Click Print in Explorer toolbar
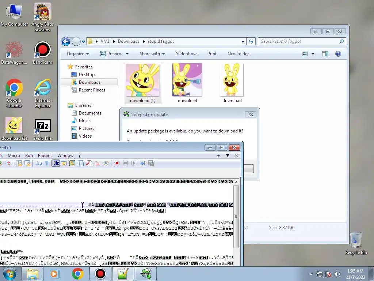The height and width of the screenshot is (281, 374). [212, 54]
